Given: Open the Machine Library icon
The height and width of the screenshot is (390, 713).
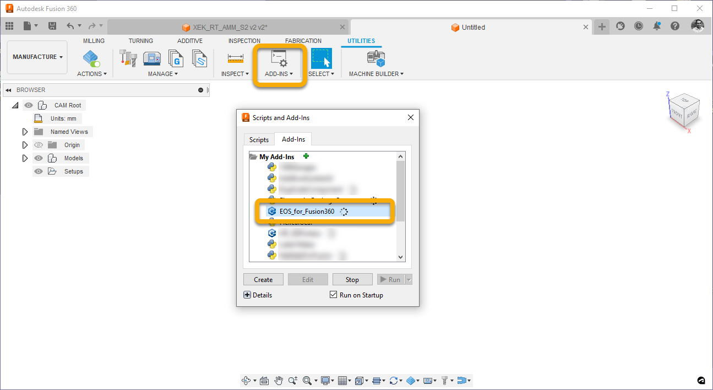Looking at the screenshot, I should (x=152, y=58).
